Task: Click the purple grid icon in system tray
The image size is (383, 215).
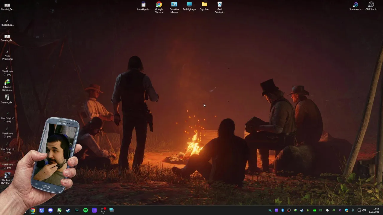Action: pos(276,210)
